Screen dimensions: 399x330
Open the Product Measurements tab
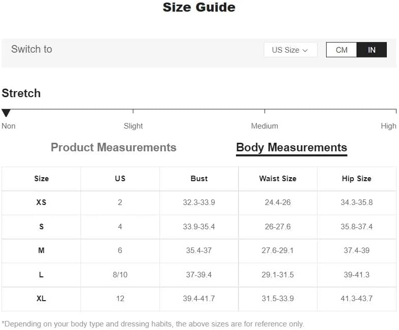coord(113,147)
